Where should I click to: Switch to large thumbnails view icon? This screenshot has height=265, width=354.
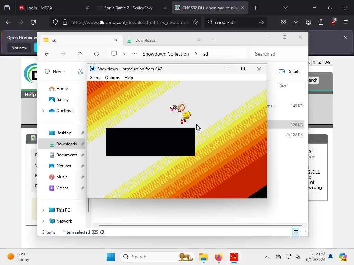[303, 232]
